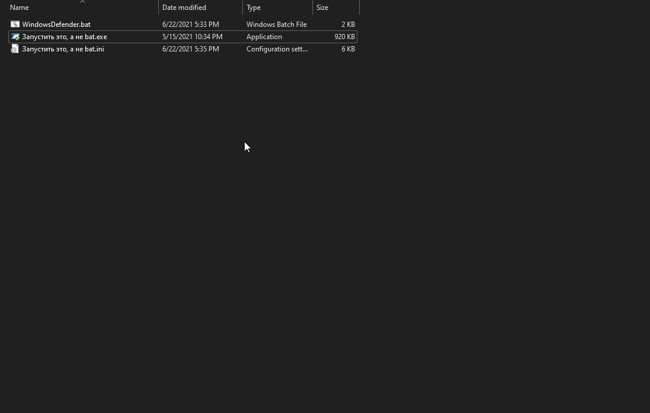Click the date 6/22/2021 5:35 PM
Image resolution: width=650 pixels, height=413 pixels.
(x=191, y=49)
